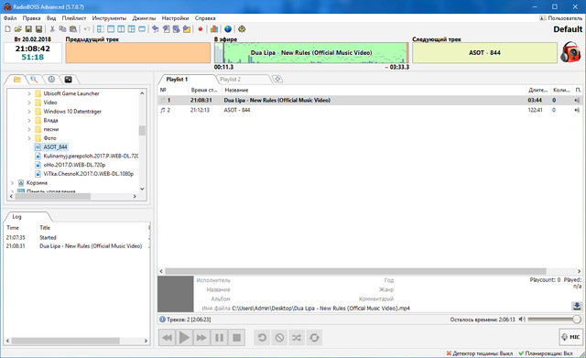
Task: Select ASOT_844 file in the tree
Action: tap(55, 146)
